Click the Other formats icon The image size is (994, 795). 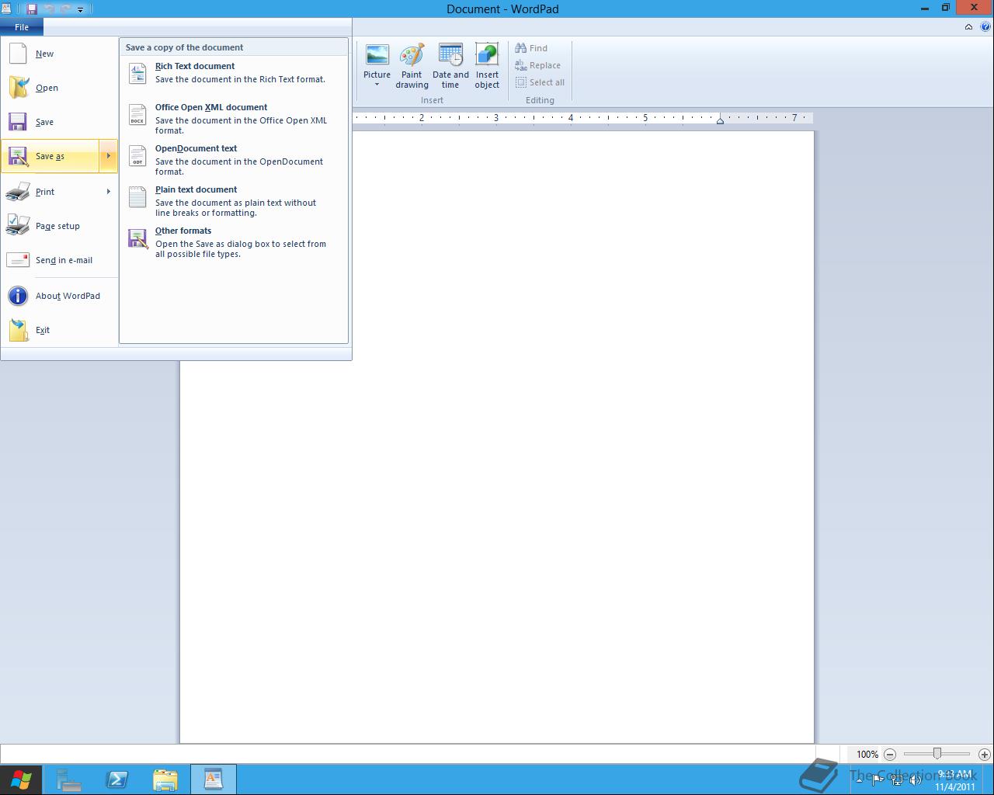[137, 238]
